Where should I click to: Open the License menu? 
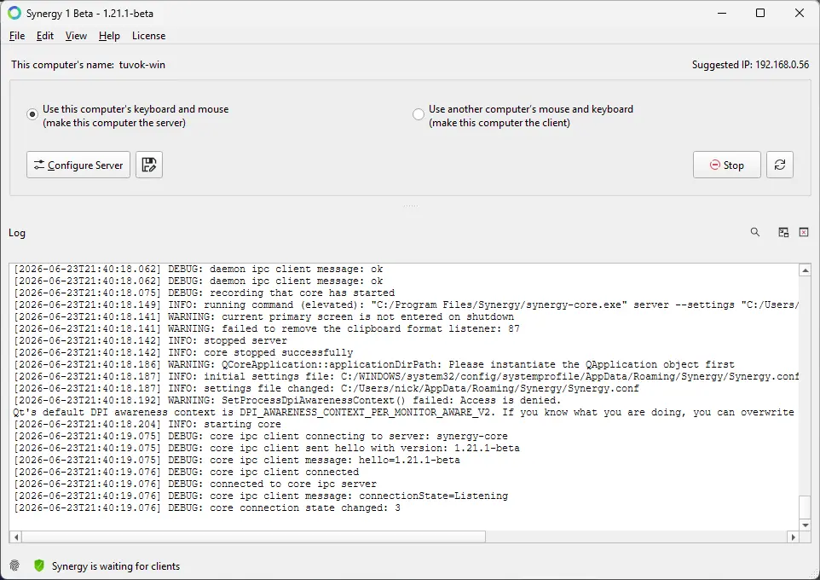pos(148,36)
